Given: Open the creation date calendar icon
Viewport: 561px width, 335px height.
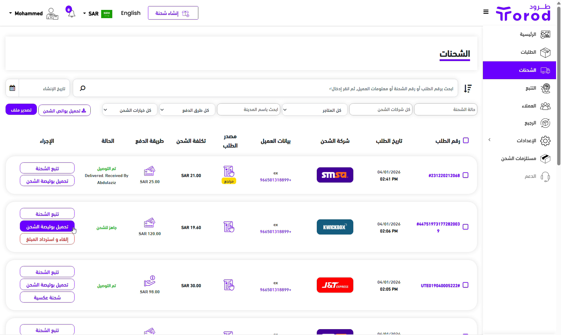Looking at the screenshot, I should 12,88.
